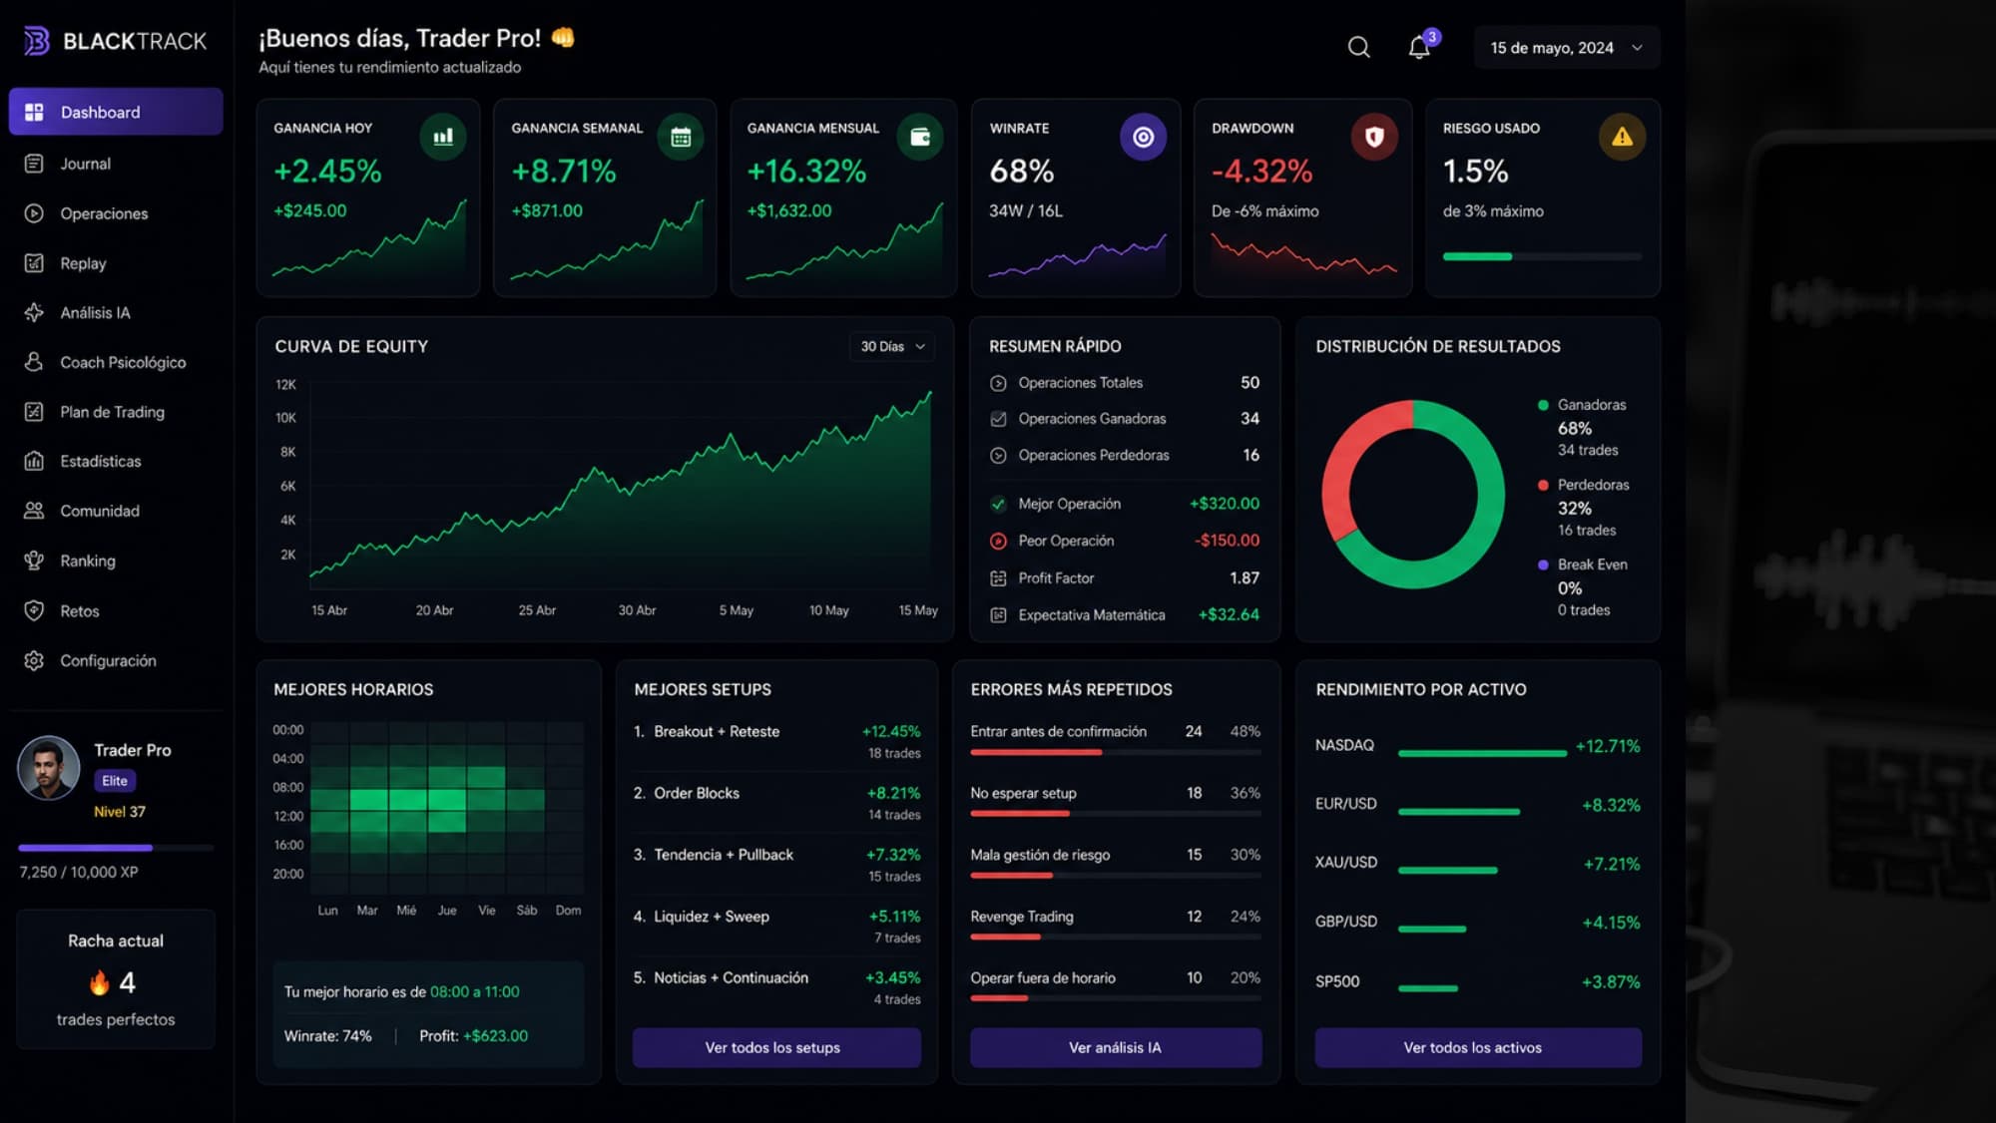Click the "Operaciones Totales" row
The image size is (1996, 1123).
(1124, 383)
